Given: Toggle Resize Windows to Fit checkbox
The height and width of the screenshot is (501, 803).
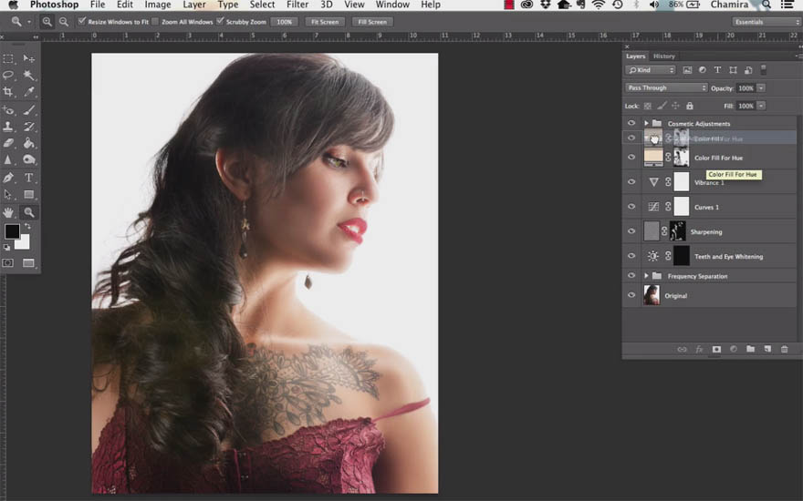Looking at the screenshot, I should point(82,22).
